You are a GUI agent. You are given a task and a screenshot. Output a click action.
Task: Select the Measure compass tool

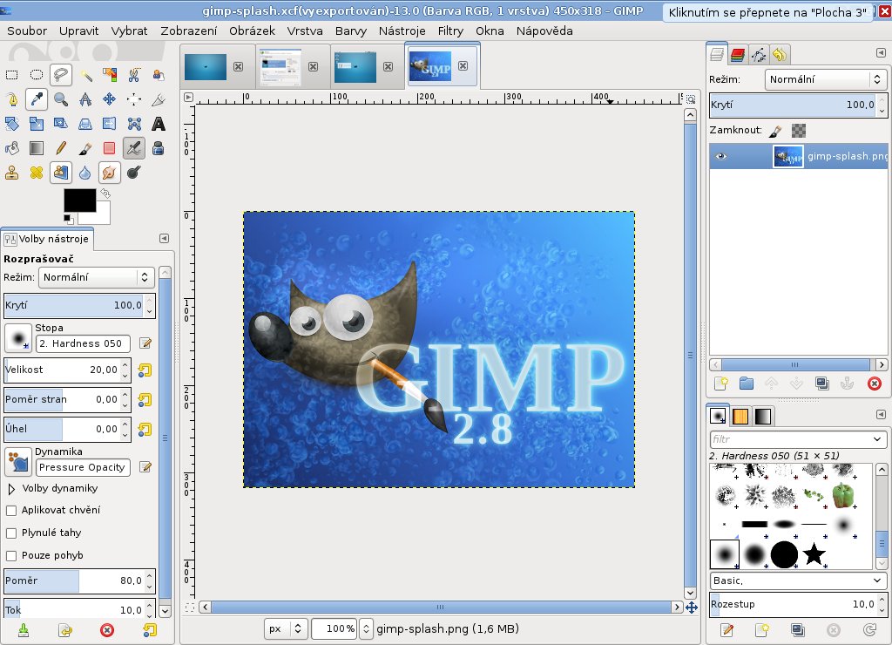point(85,99)
